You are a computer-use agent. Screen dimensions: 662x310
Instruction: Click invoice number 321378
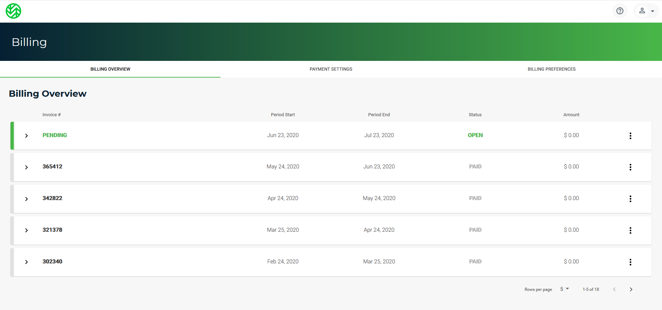[x=52, y=230]
